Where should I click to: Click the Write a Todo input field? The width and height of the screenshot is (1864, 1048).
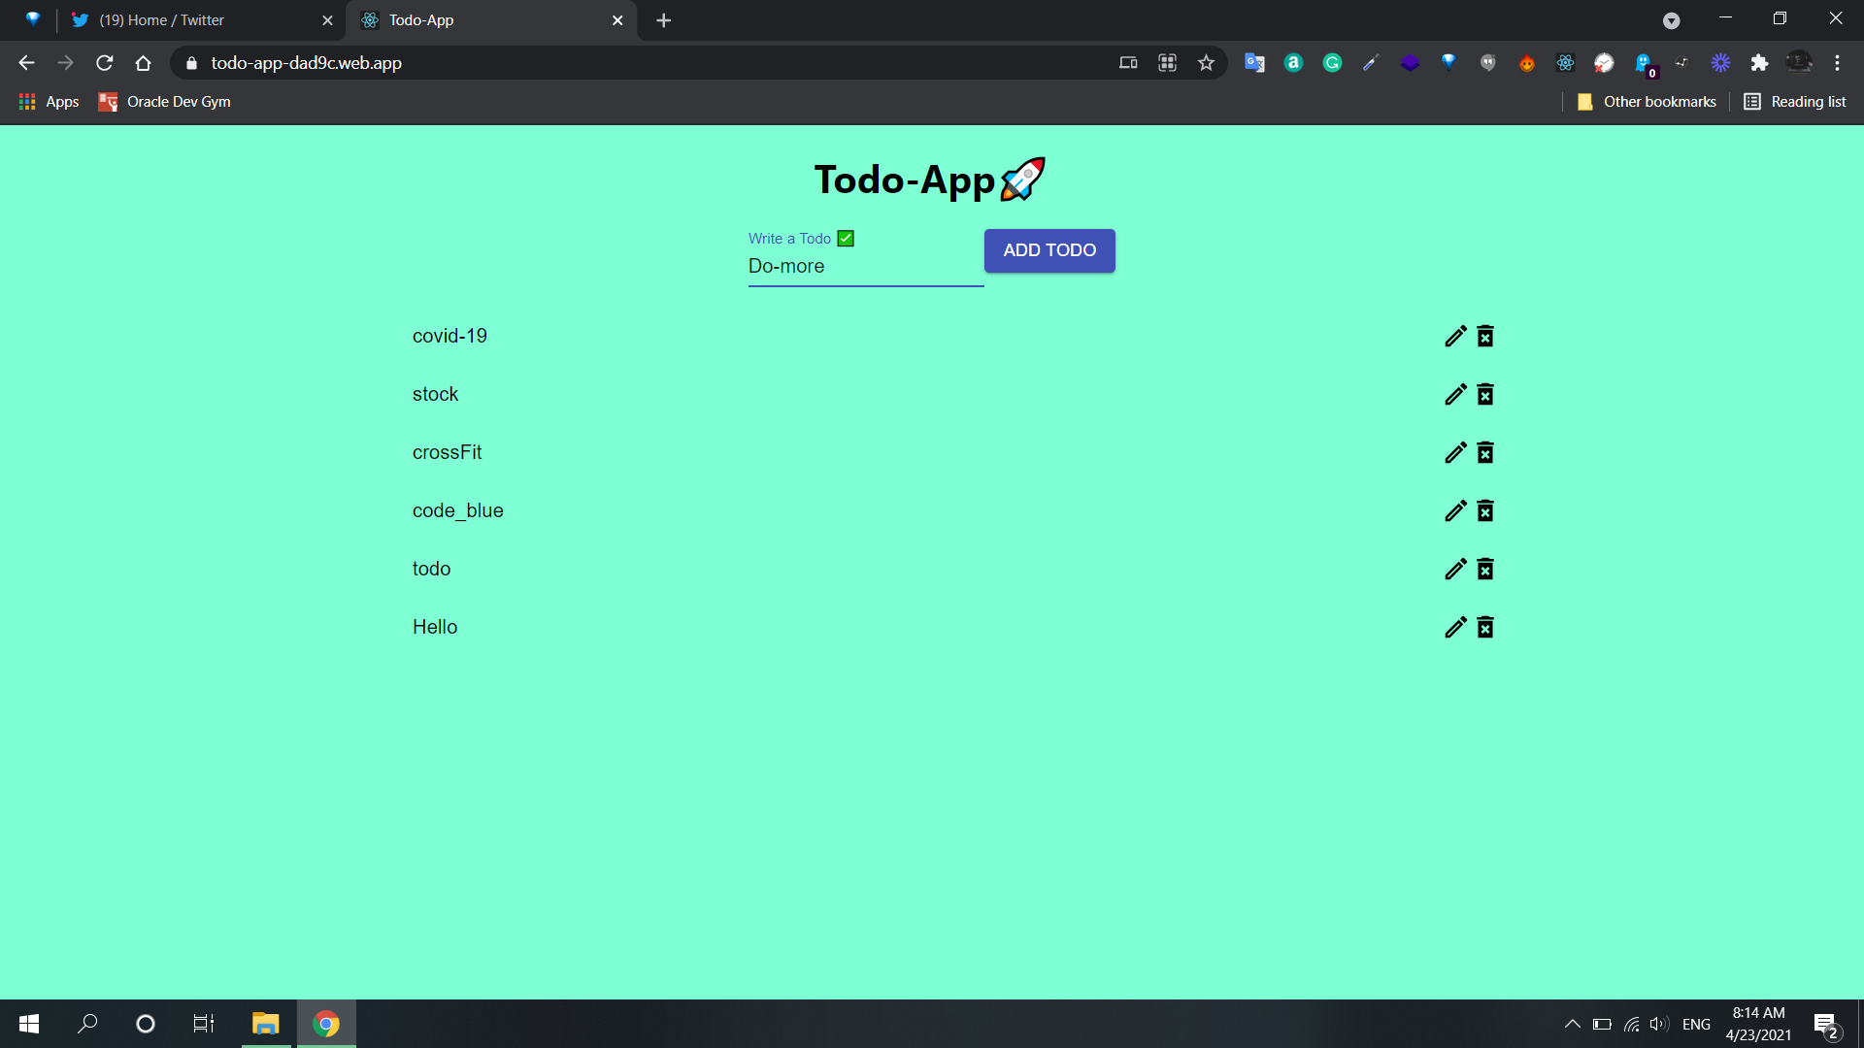[864, 267]
